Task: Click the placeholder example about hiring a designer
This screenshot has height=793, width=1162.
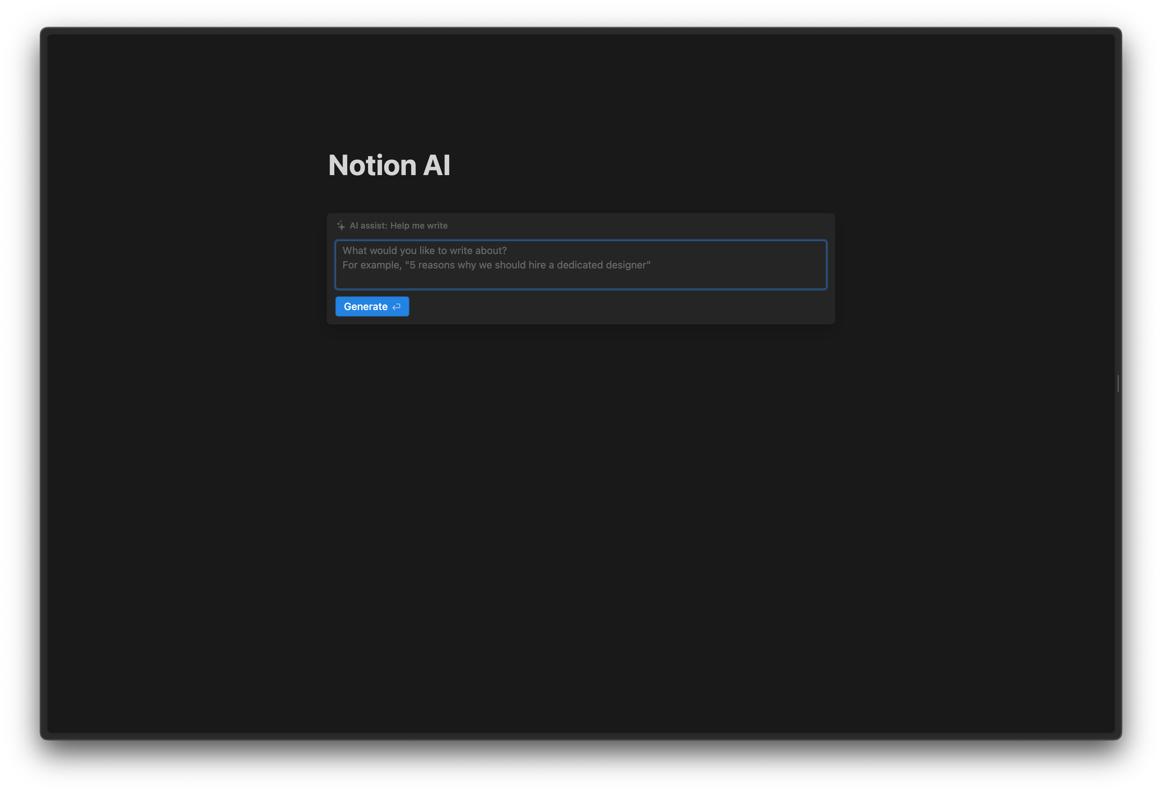Action: point(496,265)
